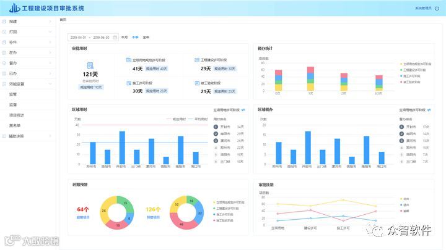
Task: Expand the 补件 menu chevron
Action: [50, 42]
